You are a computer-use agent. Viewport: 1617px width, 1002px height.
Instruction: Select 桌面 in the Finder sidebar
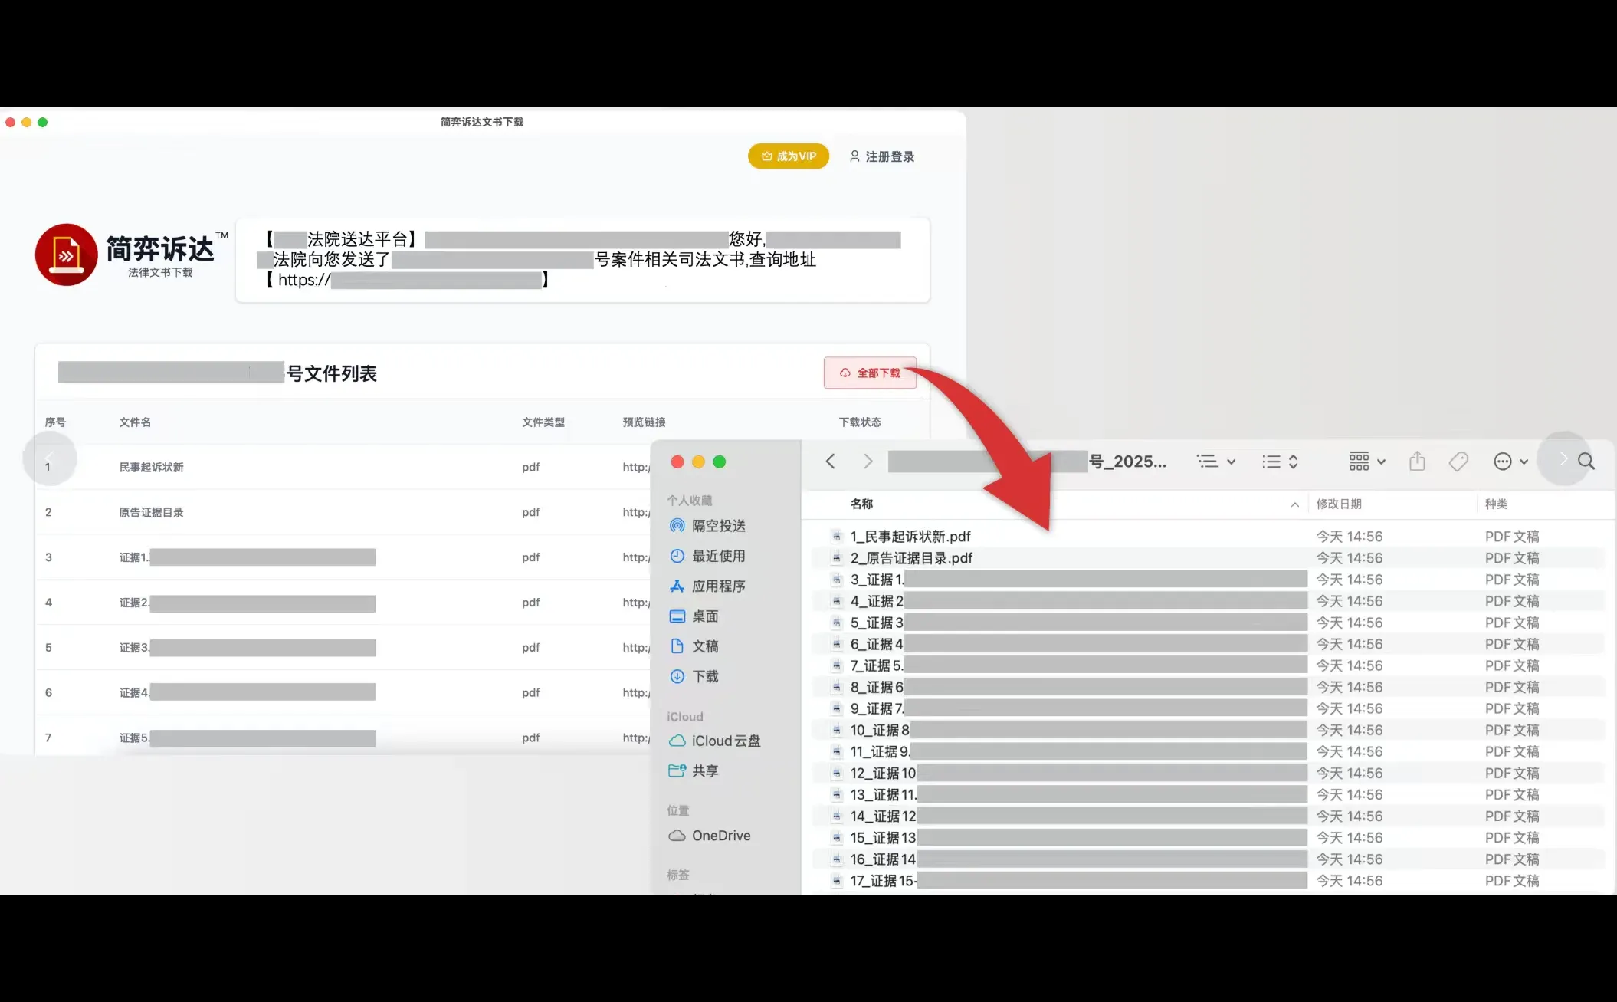705,616
